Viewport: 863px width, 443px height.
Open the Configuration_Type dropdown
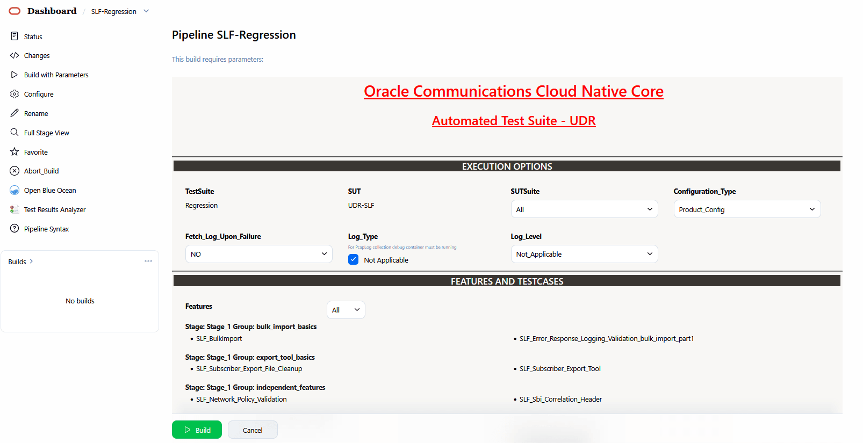tap(747, 209)
